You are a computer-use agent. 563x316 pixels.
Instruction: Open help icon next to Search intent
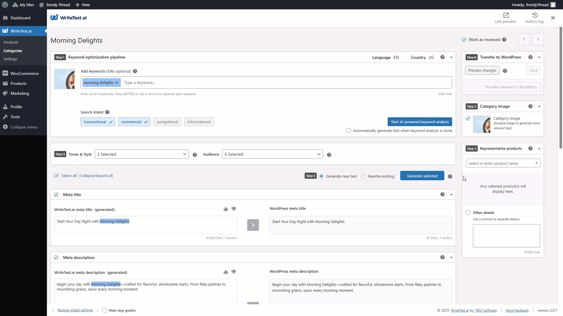tap(107, 112)
